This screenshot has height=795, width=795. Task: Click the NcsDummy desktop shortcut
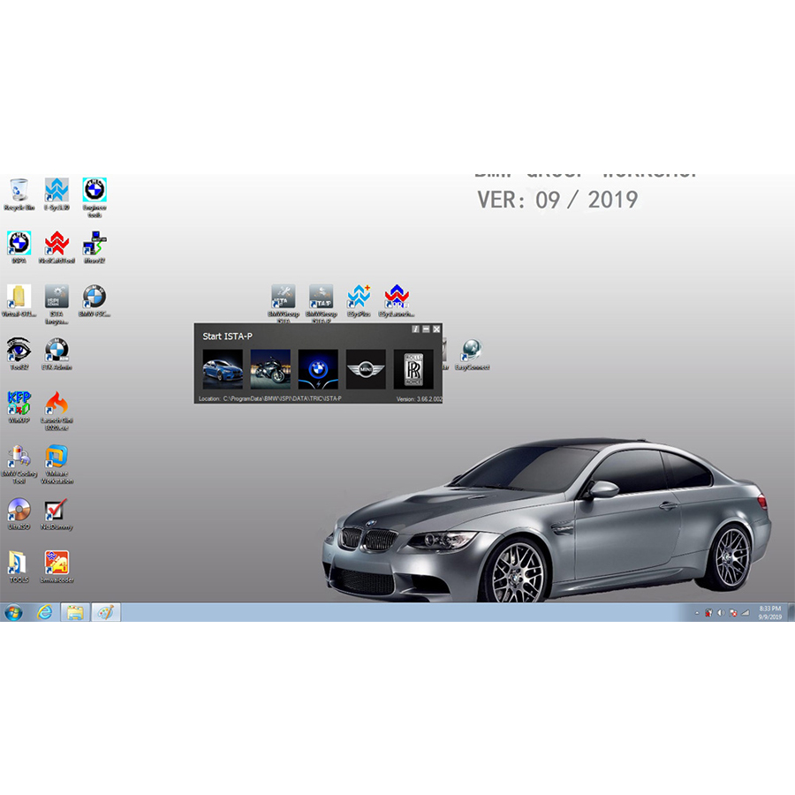tap(57, 511)
